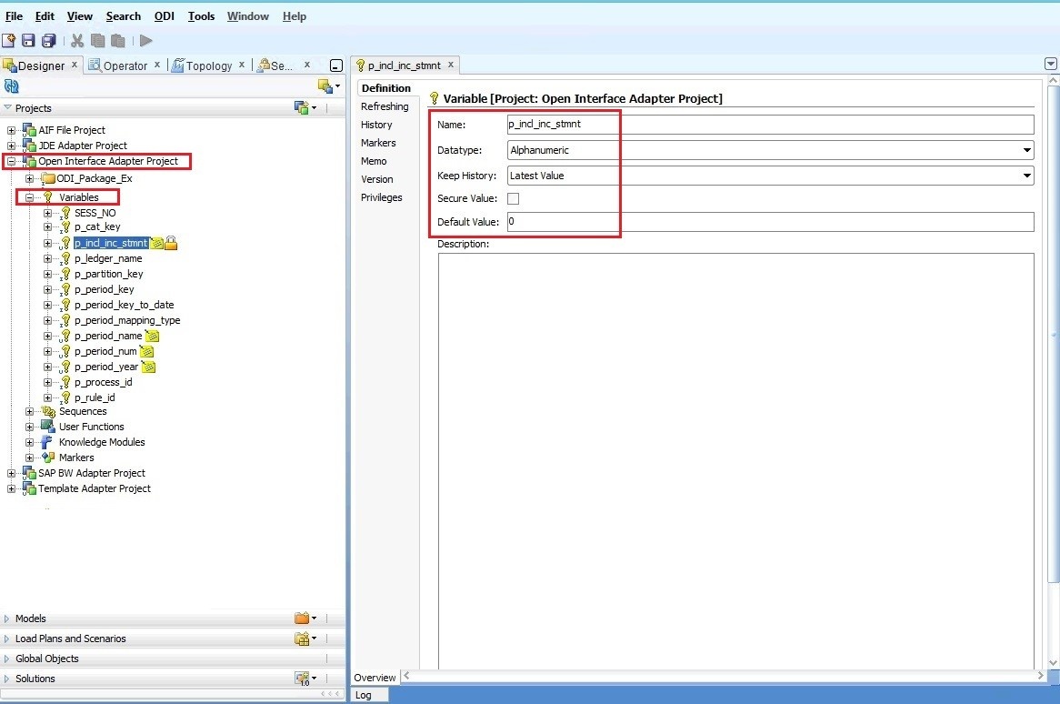Click the Privileges sidebar entry
This screenshot has width=1060, height=704.
pyautogui.click(x=381, y=197)
